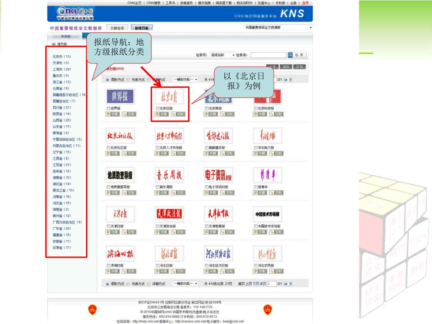The width and height of the screenshot is (432, 324).
Task: Go to 下页 in bottom pagination
Action: pyautogui.click(x=256, y=284)
